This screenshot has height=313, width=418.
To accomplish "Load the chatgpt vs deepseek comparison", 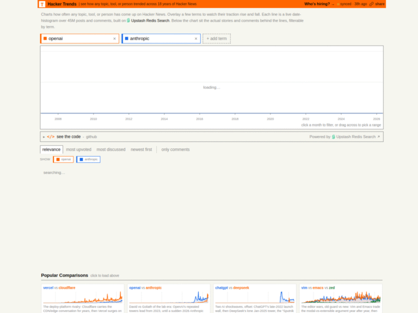I will (255, 299).
